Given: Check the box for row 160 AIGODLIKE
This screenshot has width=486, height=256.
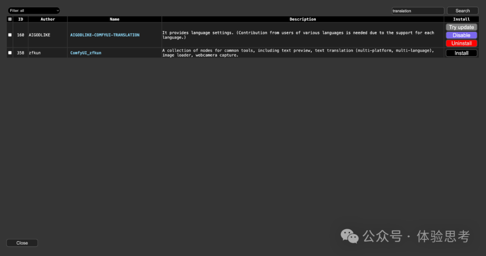Looking at the screenshot, I should click(10, 35).
